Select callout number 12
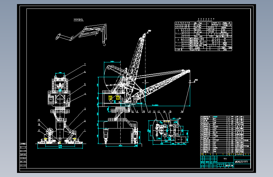Screen dimensions: 273x177 click(154, 111)
